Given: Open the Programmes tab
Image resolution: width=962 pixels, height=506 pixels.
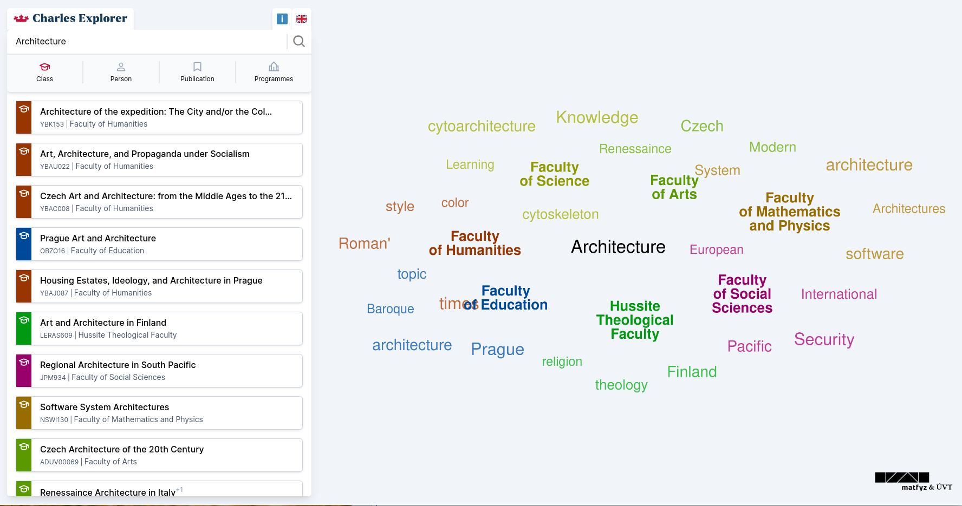Looking at the screenshot, I should 274,72.
